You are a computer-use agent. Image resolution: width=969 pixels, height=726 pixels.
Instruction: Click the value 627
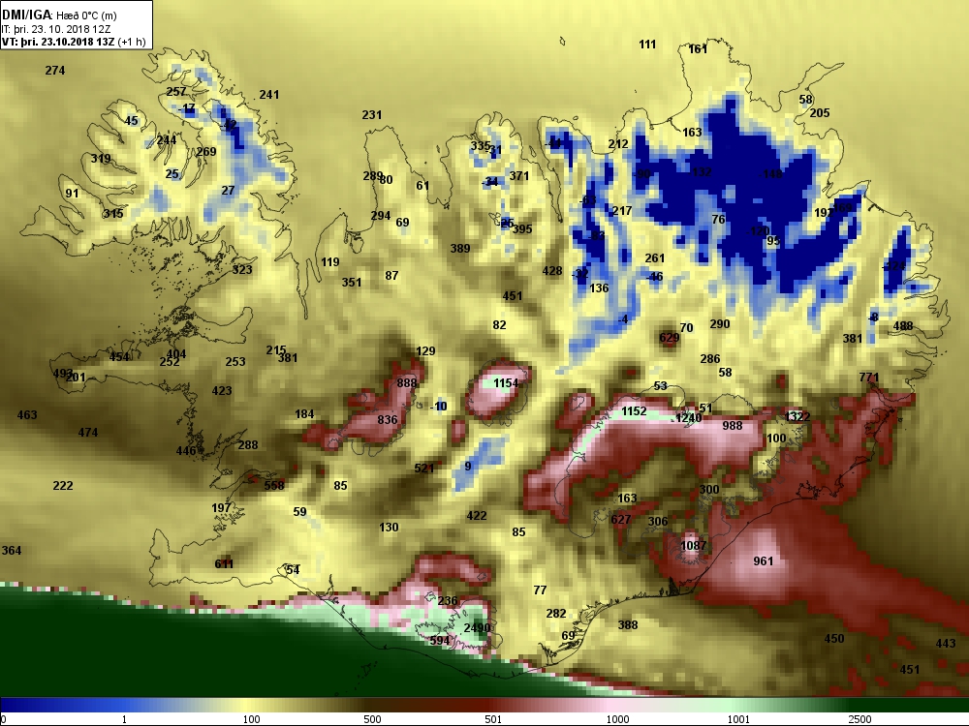coord(621,519)
